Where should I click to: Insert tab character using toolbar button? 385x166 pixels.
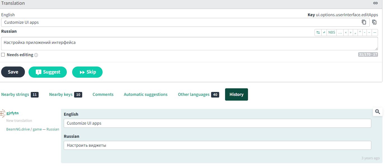pos(318,32)
